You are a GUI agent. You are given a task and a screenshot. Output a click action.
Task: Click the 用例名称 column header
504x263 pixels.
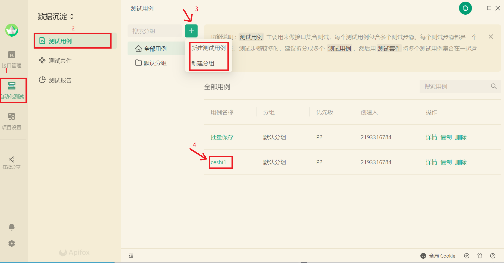click(222, 112)
